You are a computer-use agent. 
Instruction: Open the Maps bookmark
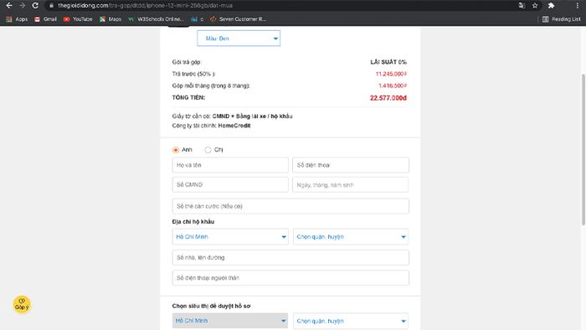point(111,19)
